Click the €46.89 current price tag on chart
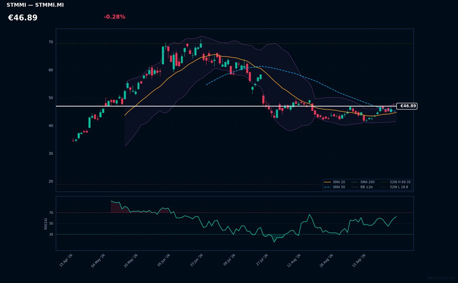Viewport: 458px width, 283px height. click(x=407, y=106)
